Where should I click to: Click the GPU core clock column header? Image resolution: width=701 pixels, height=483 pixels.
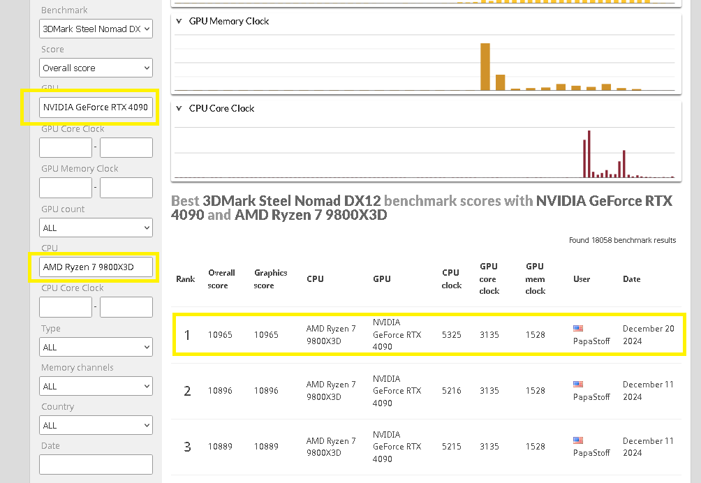[x=489, y=278]
